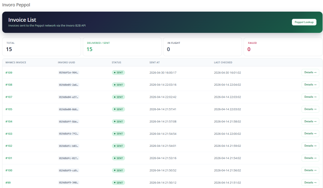Select UUID 019d8e05-2a6… in row #108
The width and height of the screenshot is (323, 188).
point(69,85)
